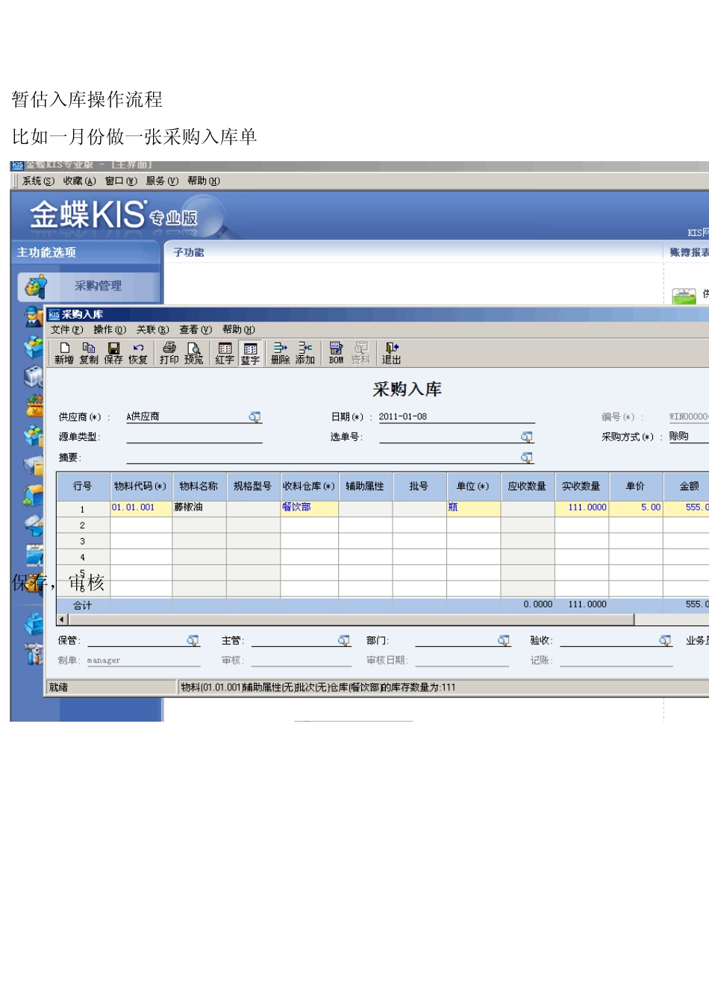Exit the form with 退出 icon

pyautogui.click(x=391, y=353)
